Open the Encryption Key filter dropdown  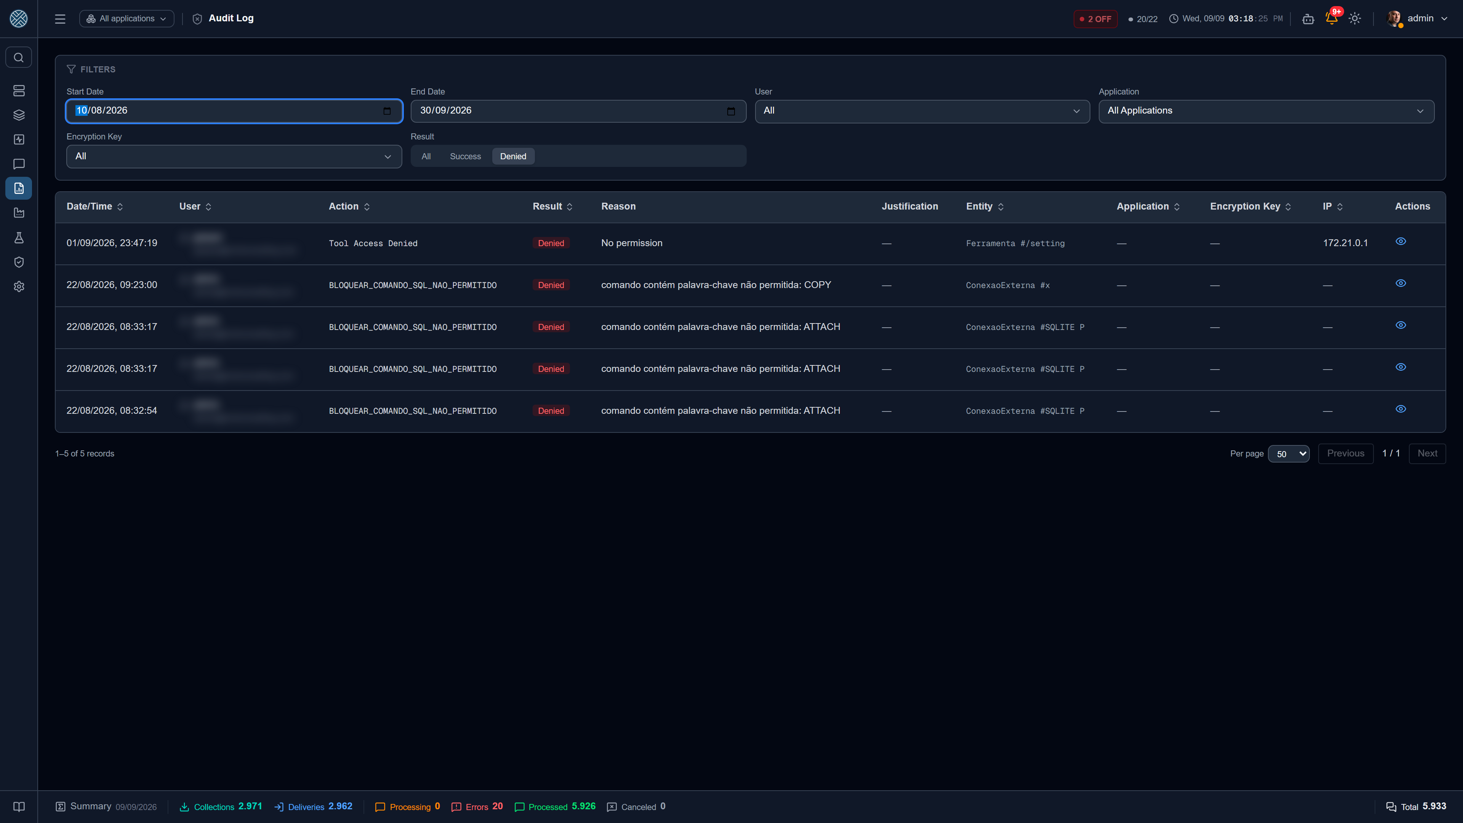tap(234, 156)
